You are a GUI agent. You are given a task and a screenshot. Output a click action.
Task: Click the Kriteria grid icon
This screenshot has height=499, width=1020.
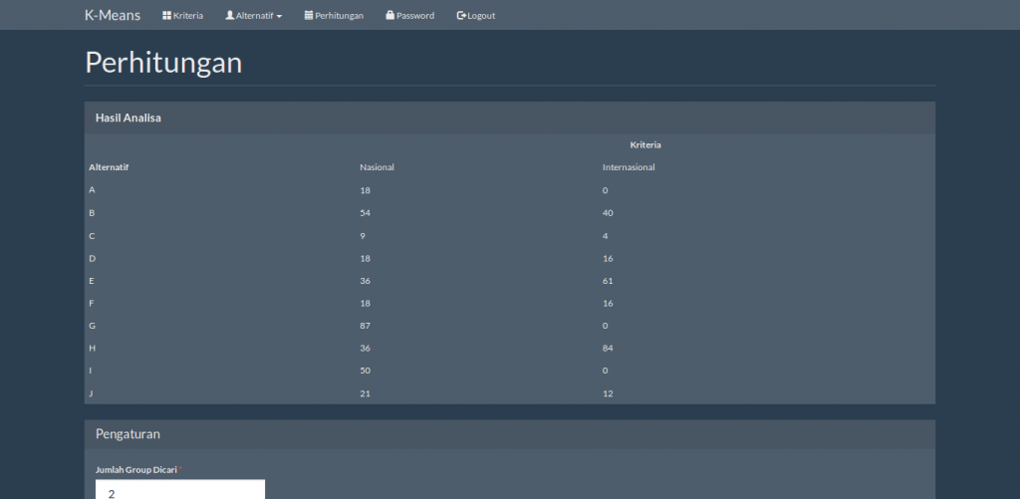click(x=166, y=16)
